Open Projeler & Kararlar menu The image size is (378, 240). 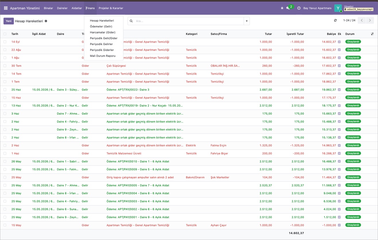click(x=111, y=8)
